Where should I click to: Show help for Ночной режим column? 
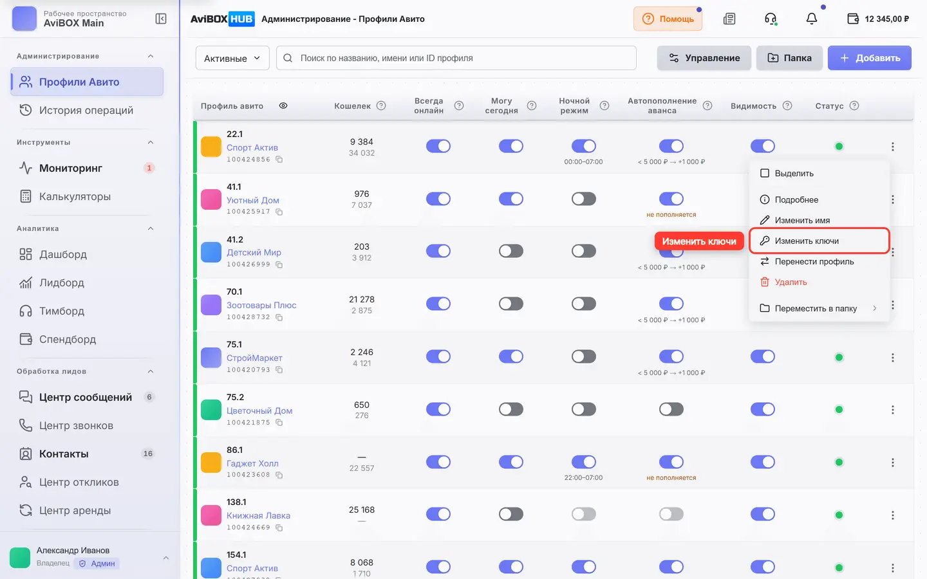tap(604, 106)
